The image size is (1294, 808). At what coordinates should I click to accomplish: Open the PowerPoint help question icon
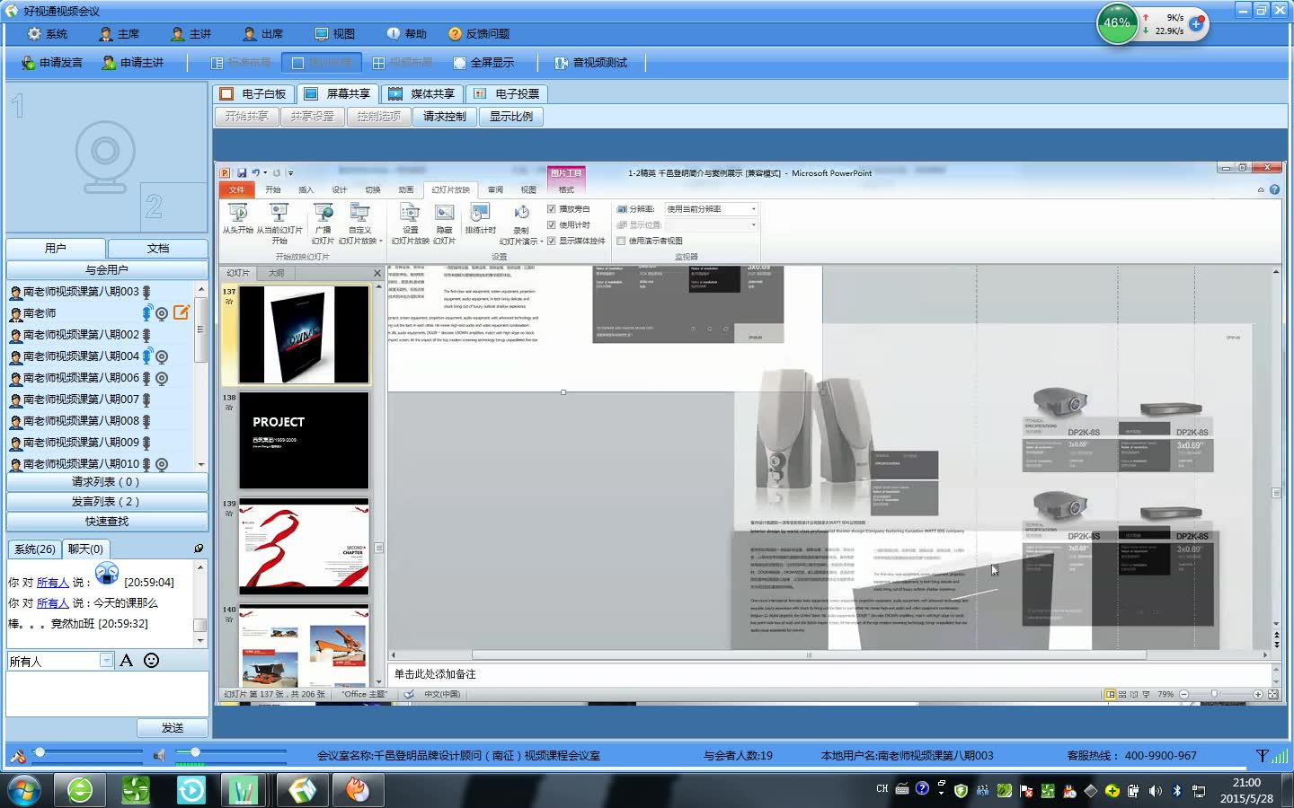(1274, 189)
